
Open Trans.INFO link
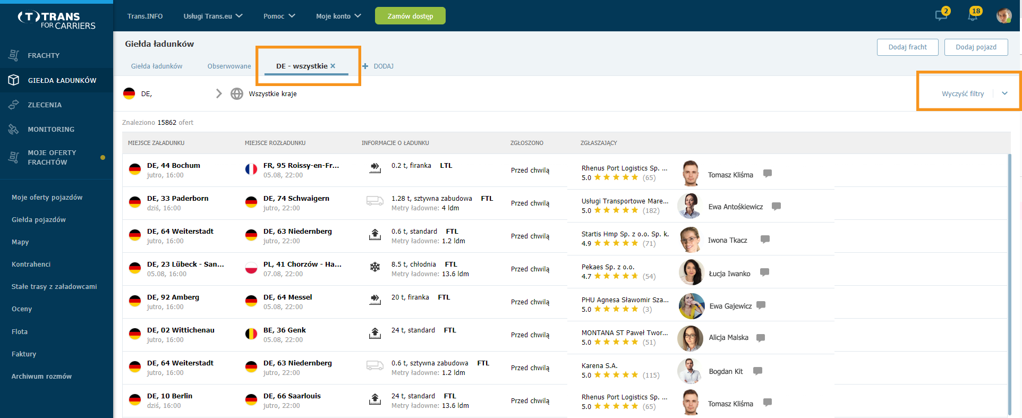pos(145,16)
